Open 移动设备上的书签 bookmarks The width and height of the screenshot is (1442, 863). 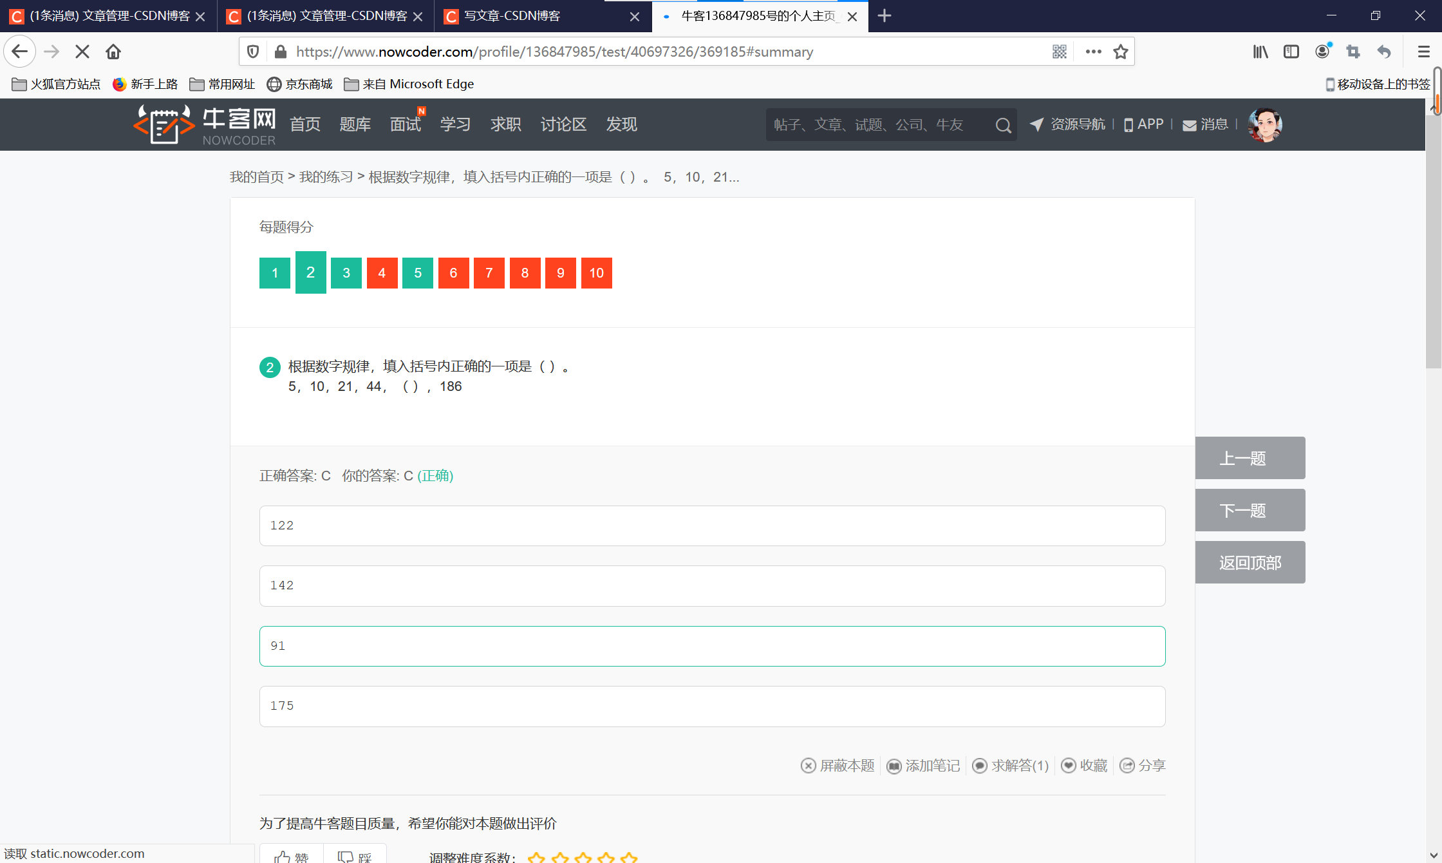(x=1378, y=84)
